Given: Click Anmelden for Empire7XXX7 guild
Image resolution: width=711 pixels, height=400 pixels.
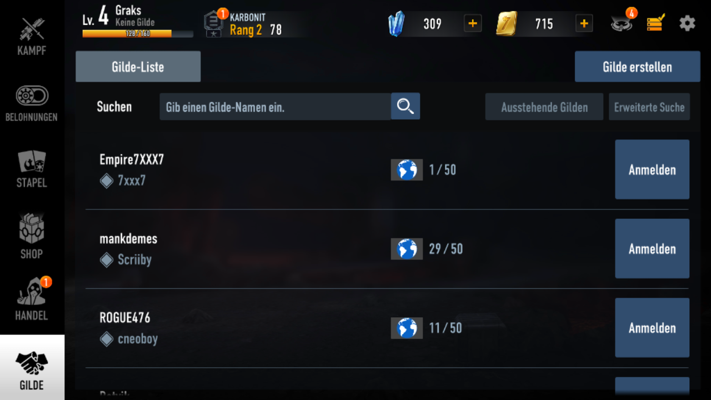Looking at the screenshot, I should [x=652, y=169].
